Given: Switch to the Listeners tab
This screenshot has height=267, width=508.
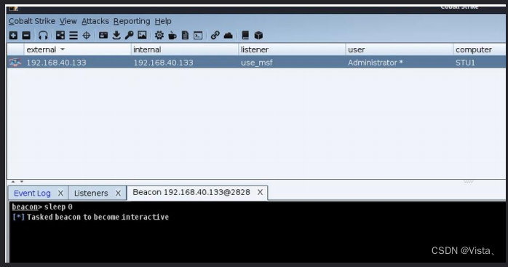Looking at the screenshot, I should [x=91, y=193].
